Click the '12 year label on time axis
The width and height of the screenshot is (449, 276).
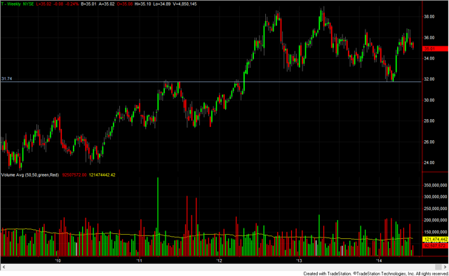click(x=220, y=261)
